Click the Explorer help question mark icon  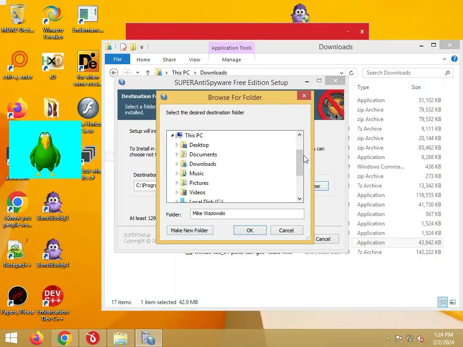(454, 59)
